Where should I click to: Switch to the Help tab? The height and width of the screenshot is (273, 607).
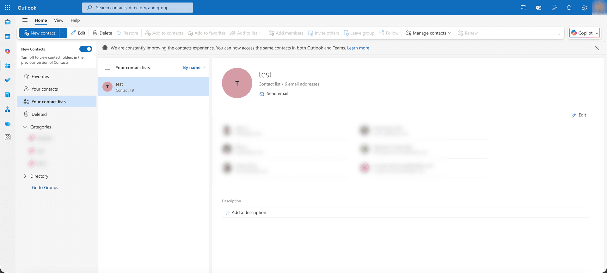(75, 20)
